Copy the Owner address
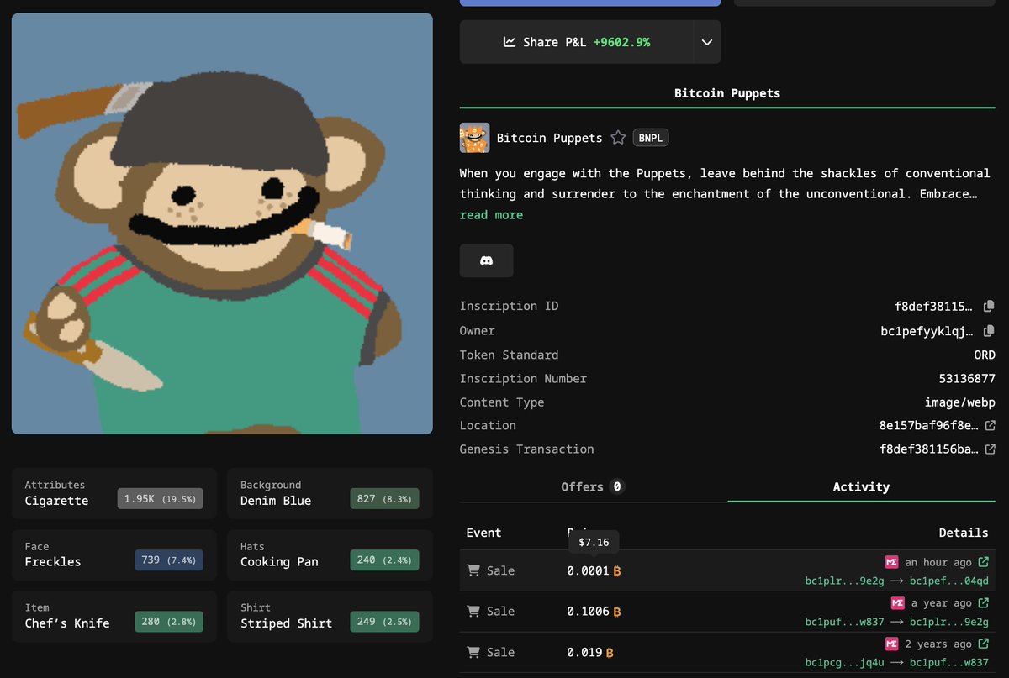1009x678 pixels. [x=989, y=331]
